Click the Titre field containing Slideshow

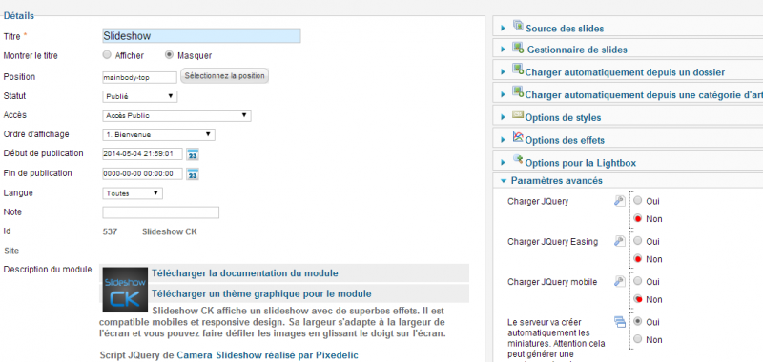(201, 36)
